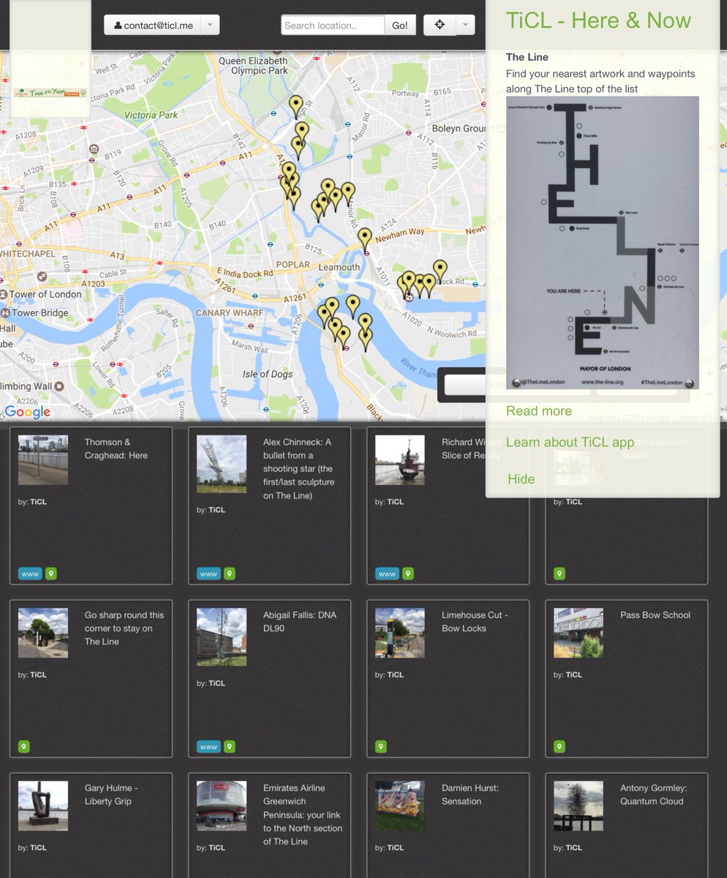Image resolution: width=727 pixels, height=878 pixels.
Task: Open the Read more link
Action: [x=539, y=411]
